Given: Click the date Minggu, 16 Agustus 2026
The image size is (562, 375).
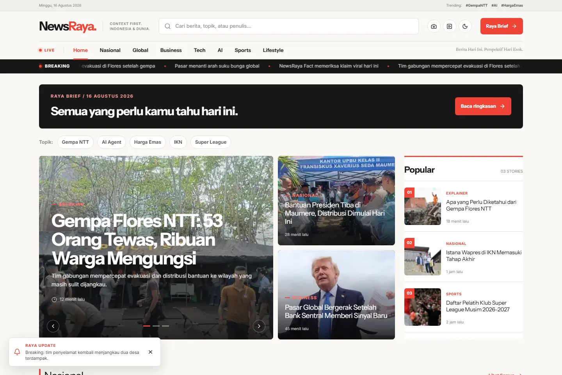Looking at the screenshot, I should click(x=60, y=5).
